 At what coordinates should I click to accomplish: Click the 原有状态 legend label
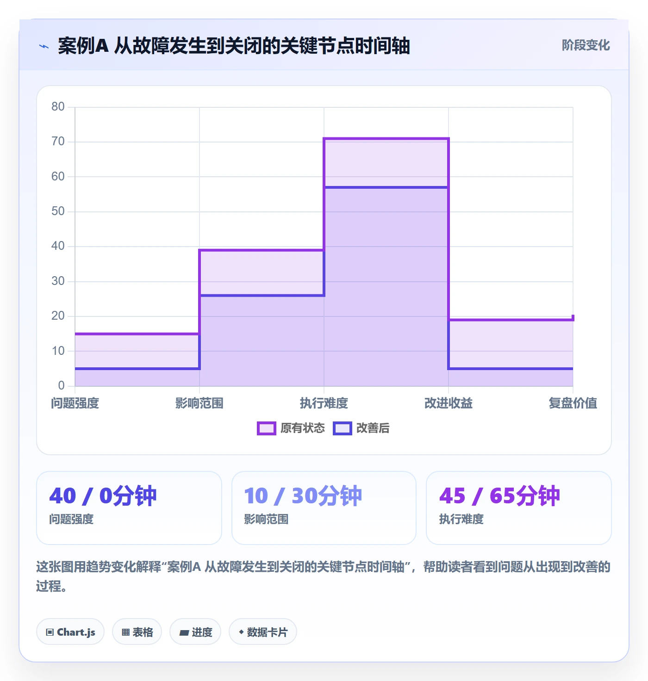tap(303, 428)
